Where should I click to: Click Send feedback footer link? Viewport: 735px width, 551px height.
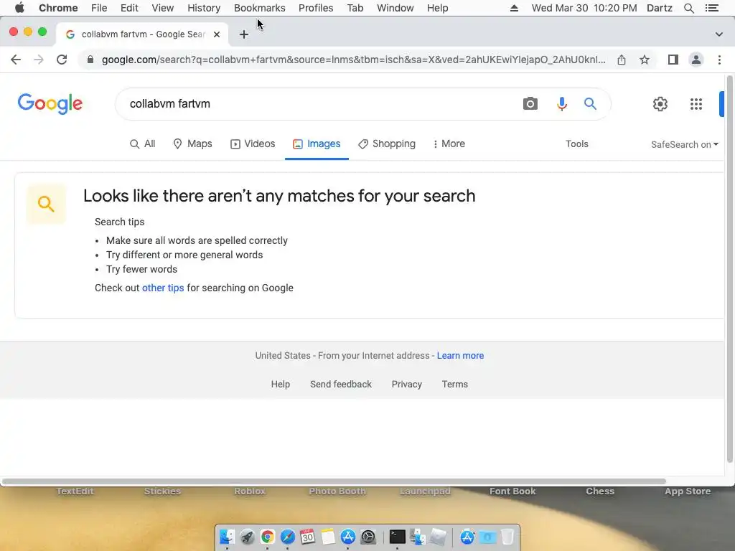coord(341,385)
